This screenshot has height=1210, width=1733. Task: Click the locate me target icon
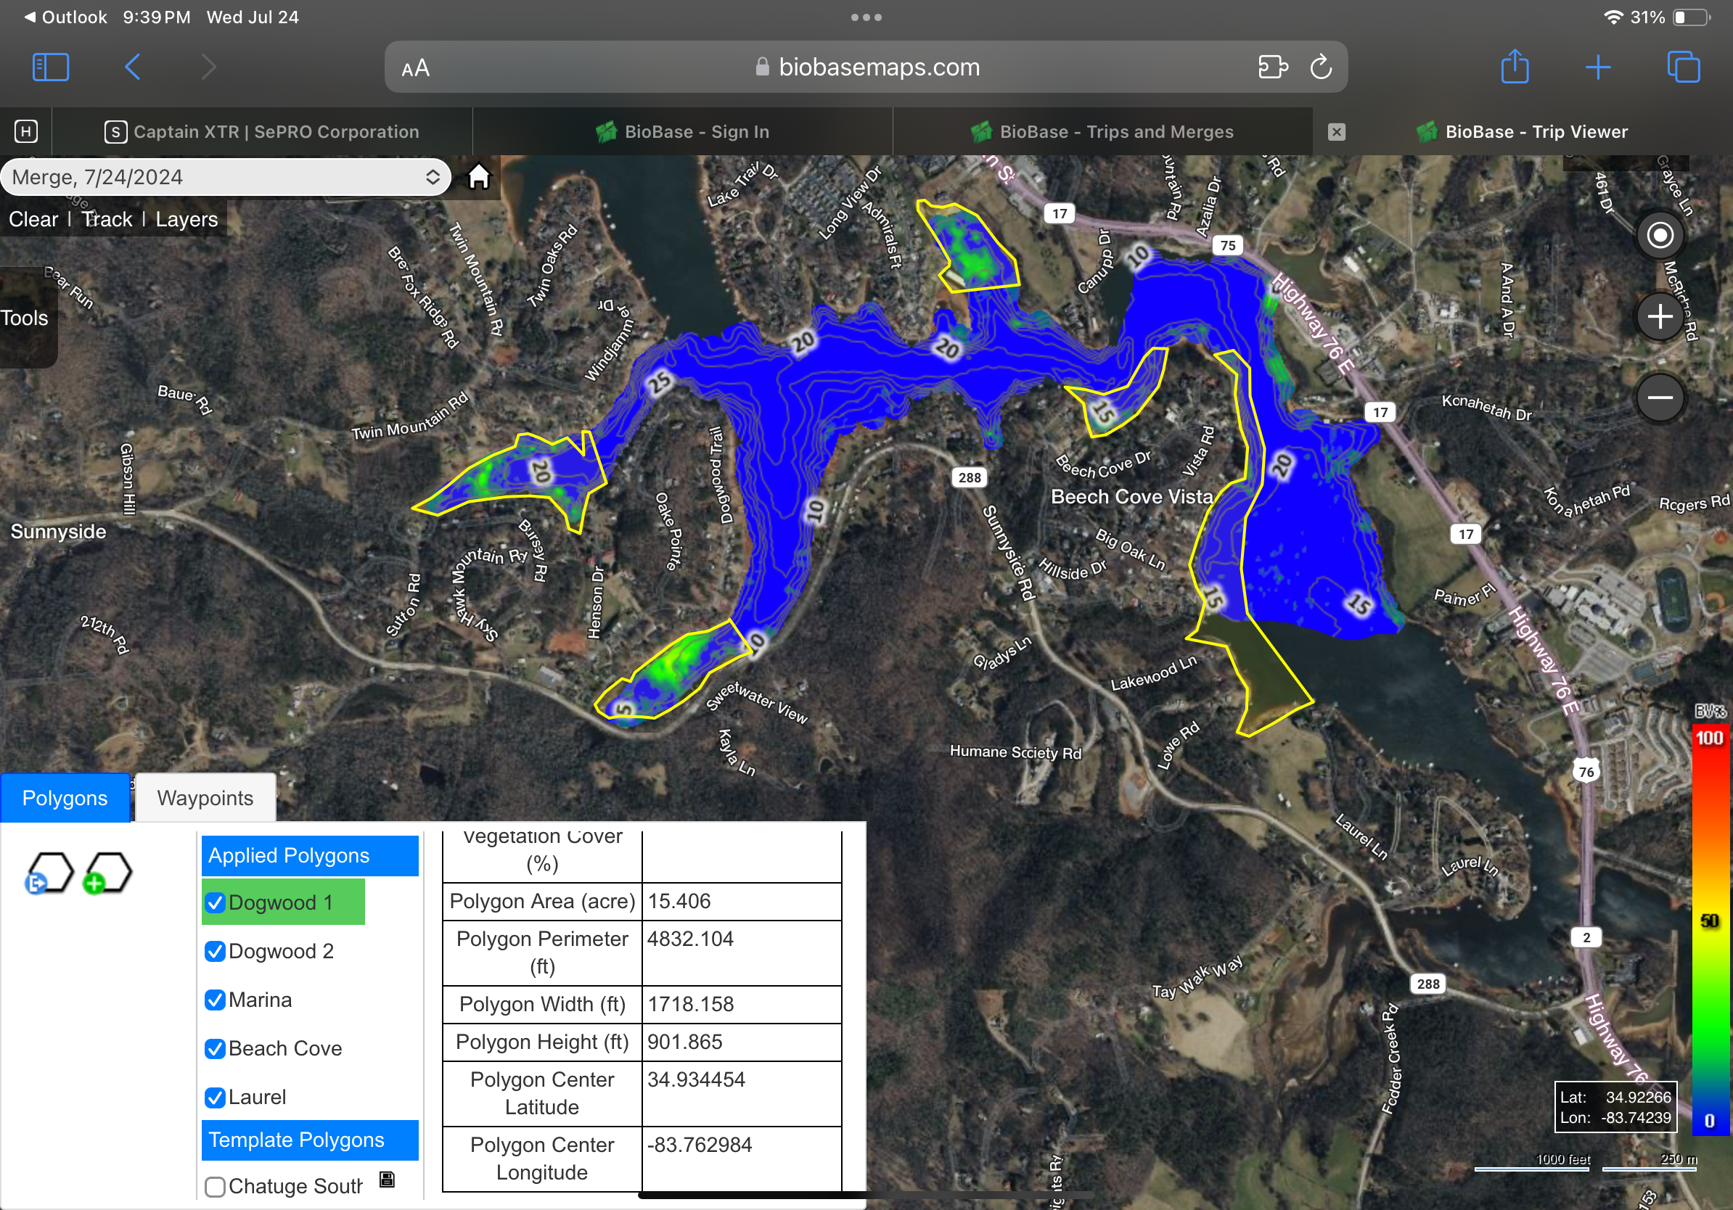1659,235
